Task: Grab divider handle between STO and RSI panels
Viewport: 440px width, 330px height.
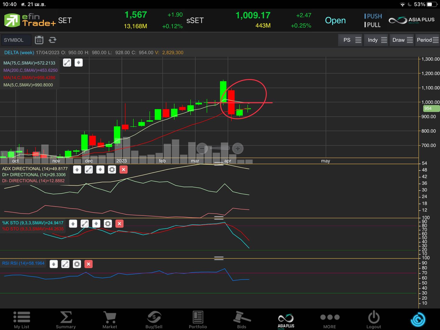Action: (219, 258)
